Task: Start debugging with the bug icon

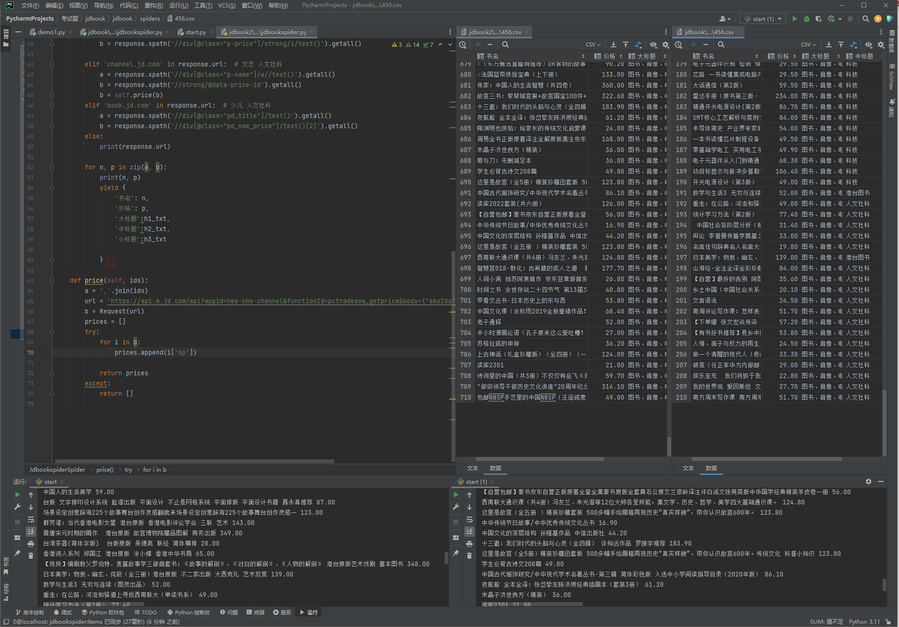Action: tap(806, 19)
